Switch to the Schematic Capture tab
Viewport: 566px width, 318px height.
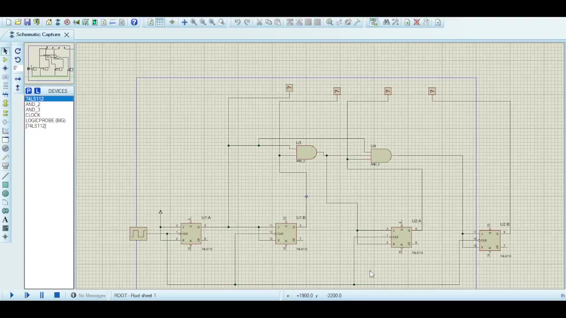(38, 34)
